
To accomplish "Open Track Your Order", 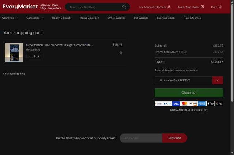I will pyautogui.click(x=191, y=7).
